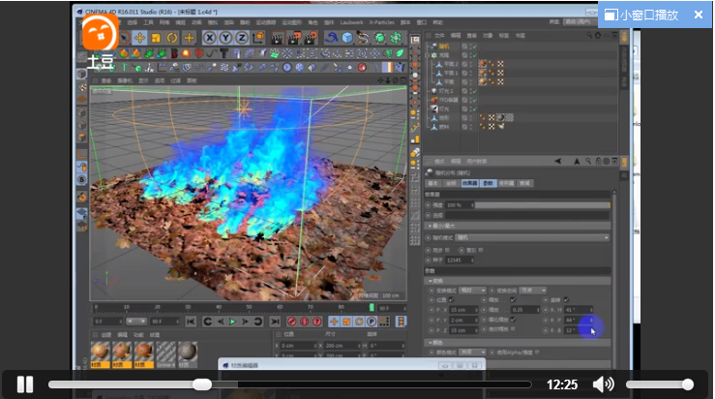The image size is (715, 399).
Task: Click the go to end frame button
Action: coord(275,322)
